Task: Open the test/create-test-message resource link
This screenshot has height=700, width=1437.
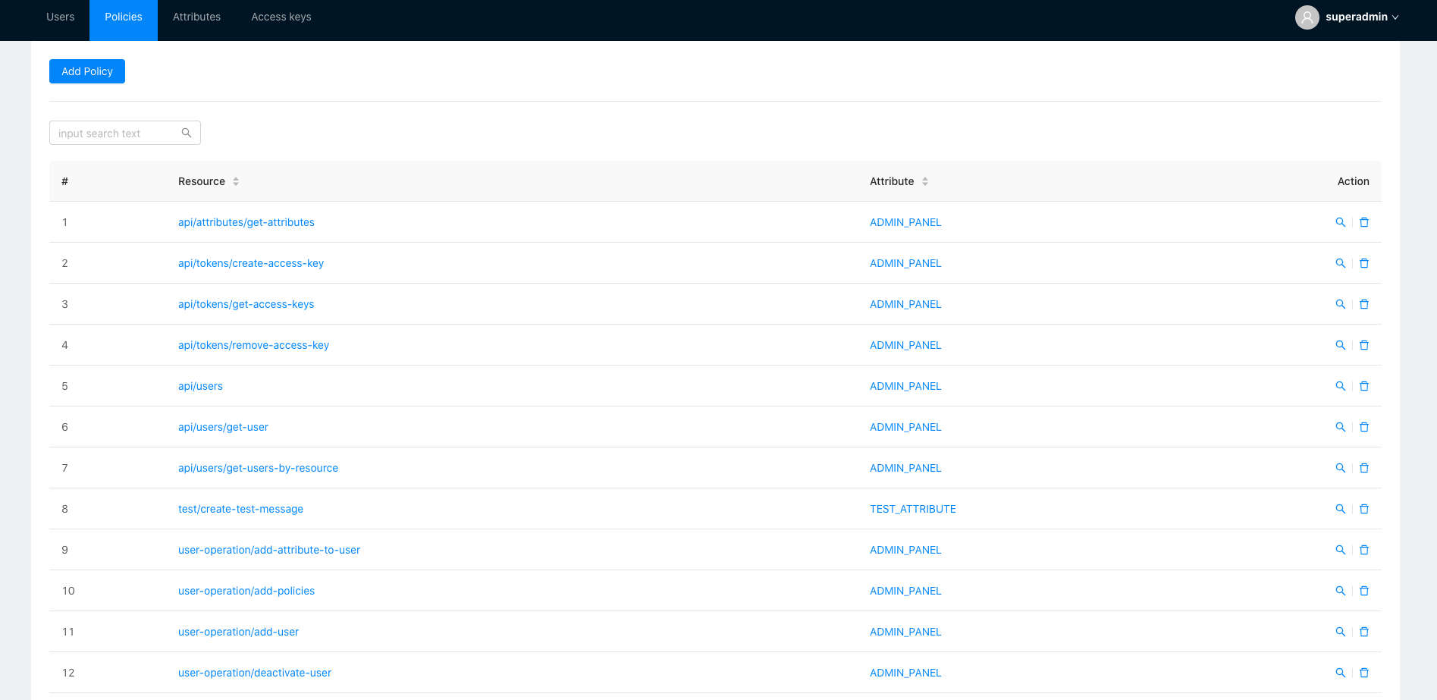Action: [241, 509]
